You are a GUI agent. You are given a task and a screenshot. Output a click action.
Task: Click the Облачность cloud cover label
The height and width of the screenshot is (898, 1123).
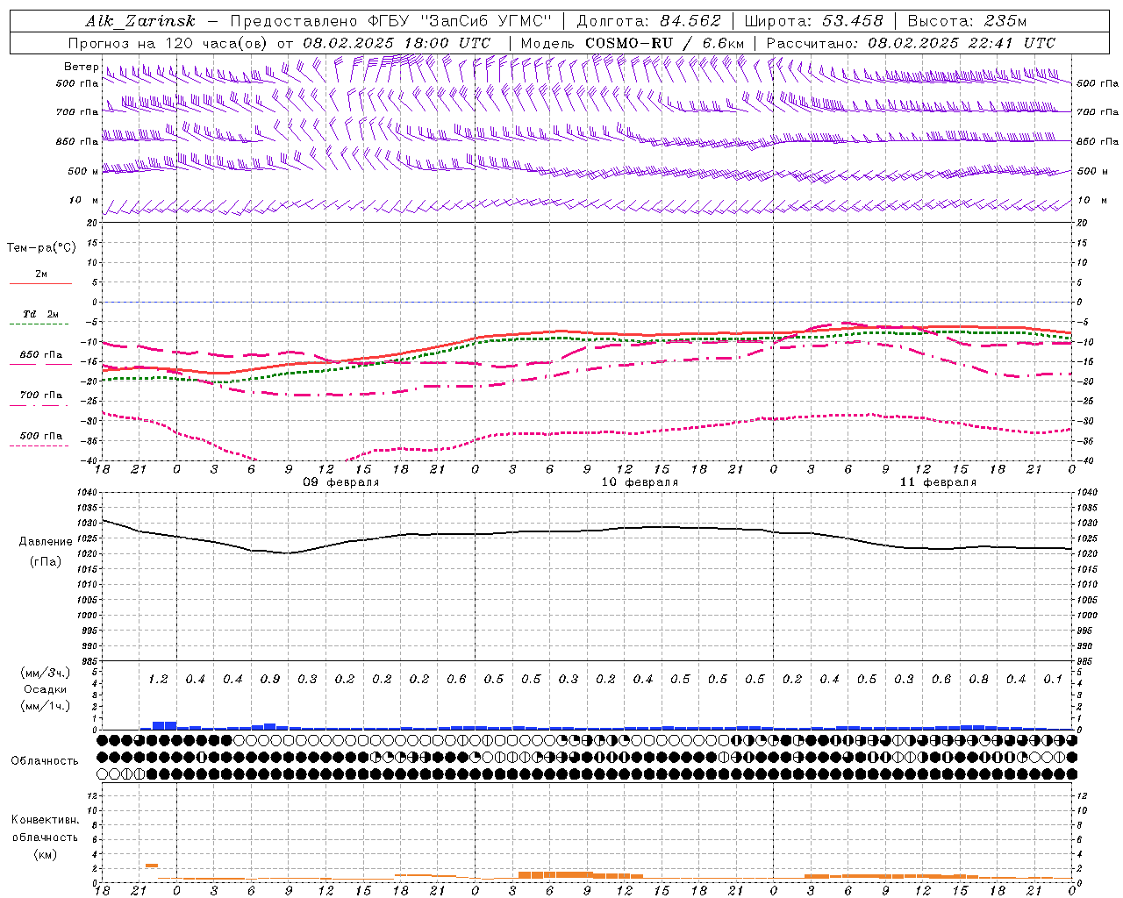45,761
